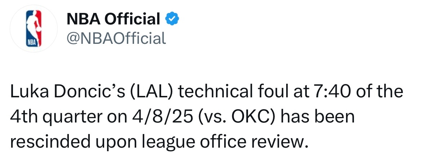
Task: Click the NBA Official display name
Action: tap(113, 19)
